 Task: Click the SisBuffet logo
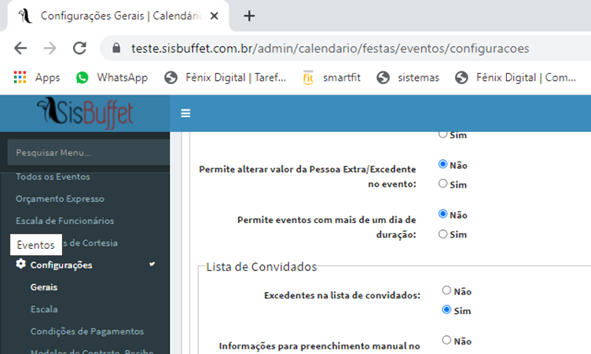[85, 113]
